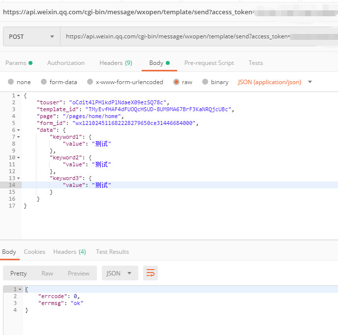Open JSON (application/json) content type dropdown
Viewport: 338px width, 335px height.
[x=275, y=82]
